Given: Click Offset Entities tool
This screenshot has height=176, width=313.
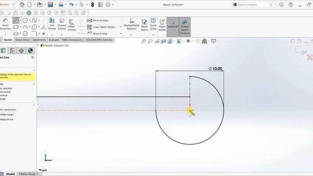Looking at the screenshot, I should point(72,25).
